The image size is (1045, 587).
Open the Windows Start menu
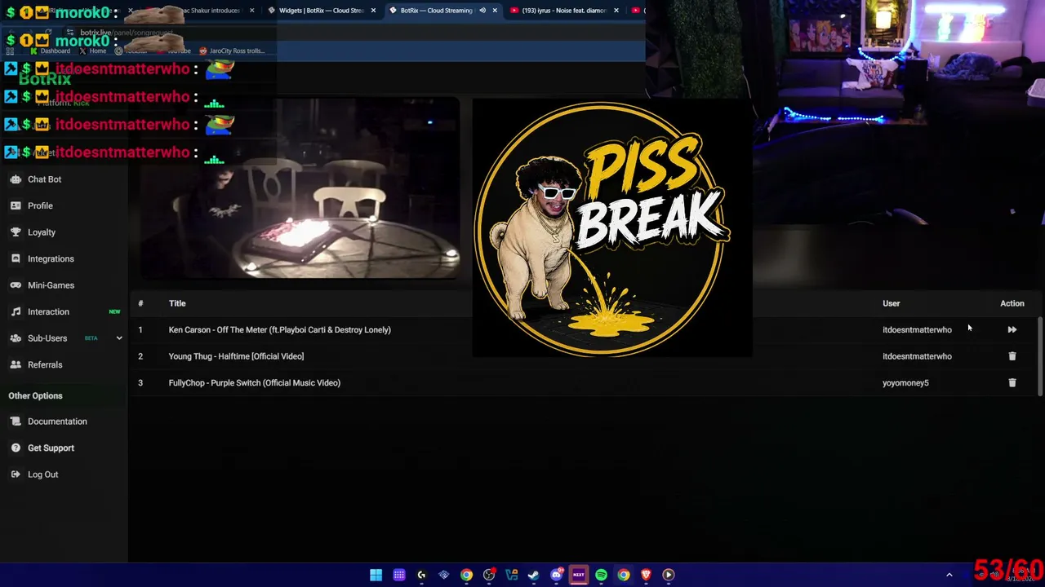click(x=376, y=575)
